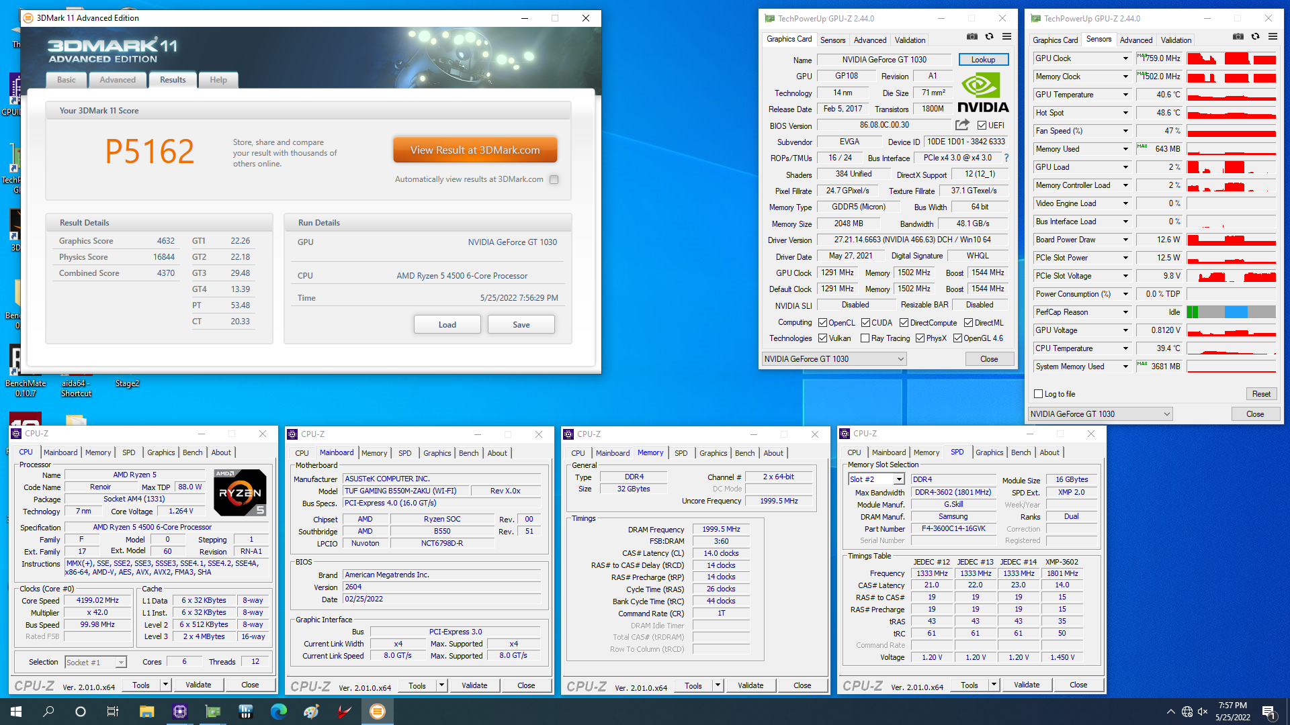Open the GPU selector dropdown in Sensors window
The image size is (1290, 725).
tap(1101, 414)
